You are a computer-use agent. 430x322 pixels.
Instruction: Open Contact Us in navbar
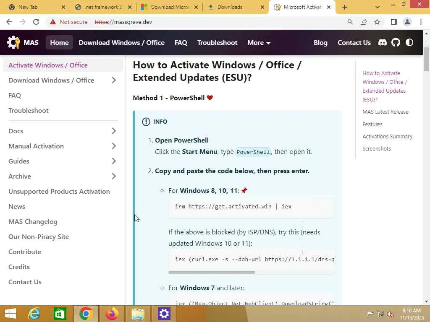tap(354, 42)
